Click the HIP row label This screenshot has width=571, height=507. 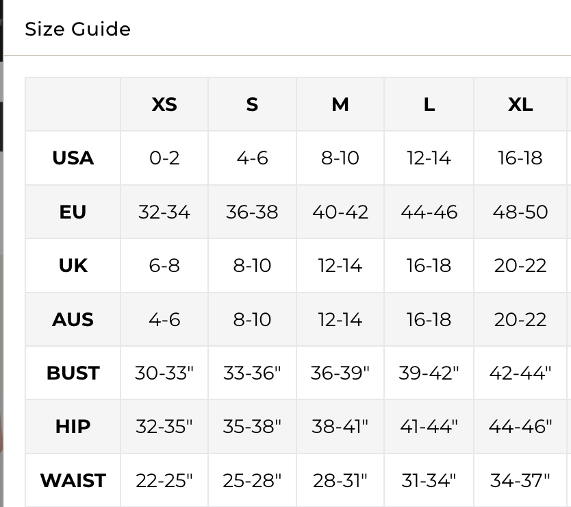tap(73, 426)
